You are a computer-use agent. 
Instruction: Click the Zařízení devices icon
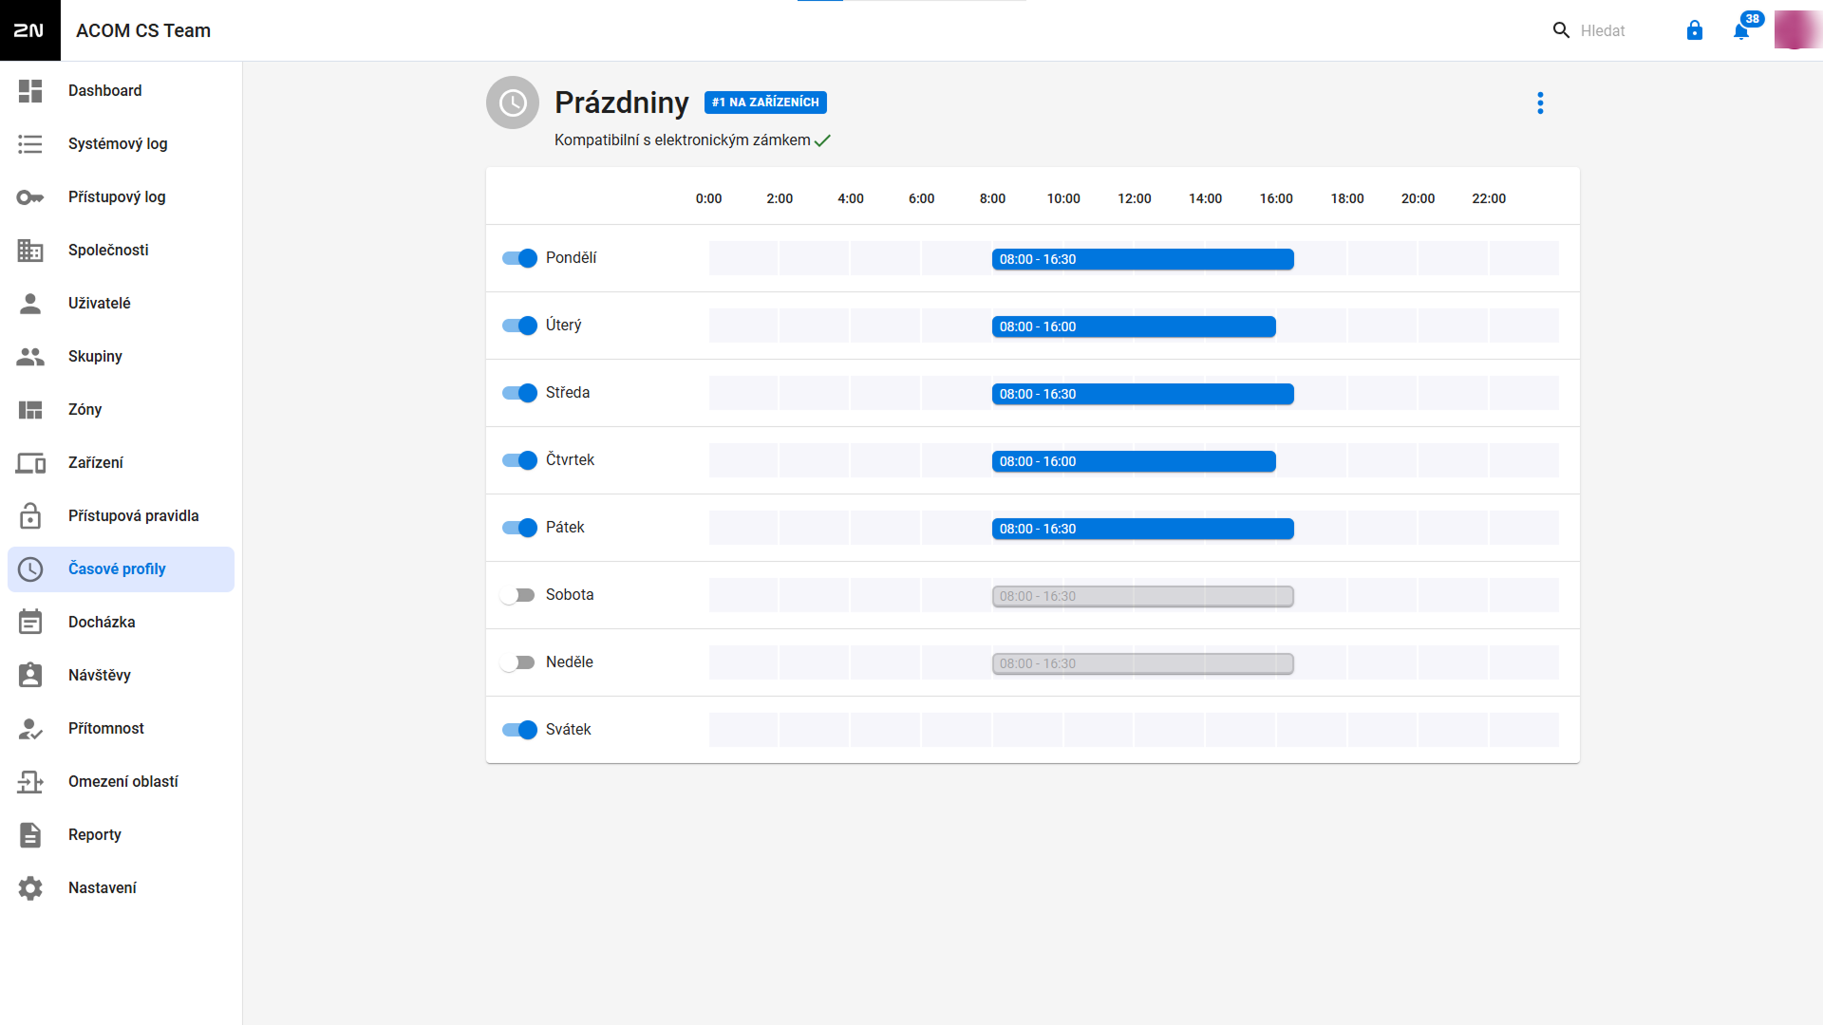(30, 463)
